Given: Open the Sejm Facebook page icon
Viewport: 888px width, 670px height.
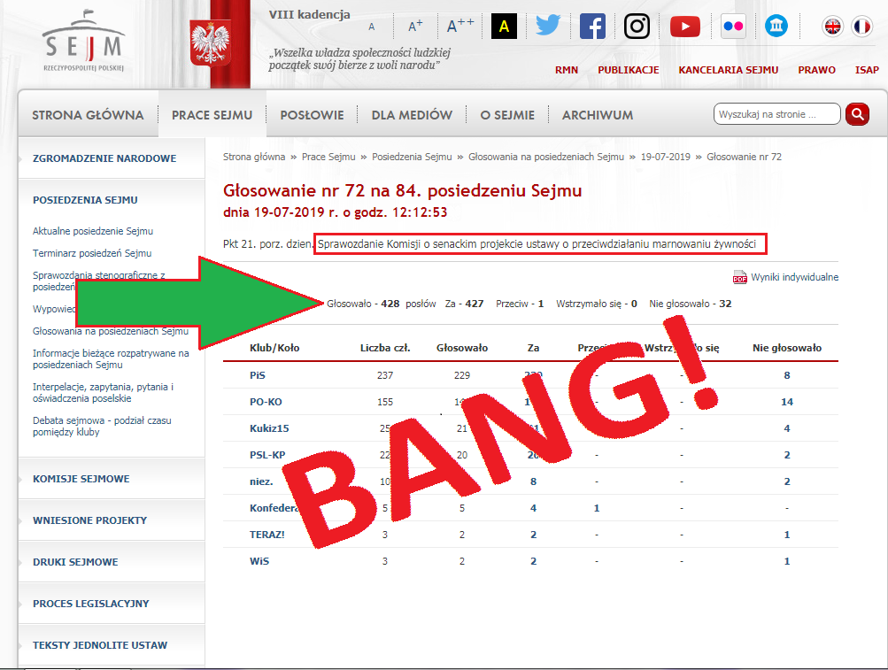Looking at the screenshot, I should 592,26.
